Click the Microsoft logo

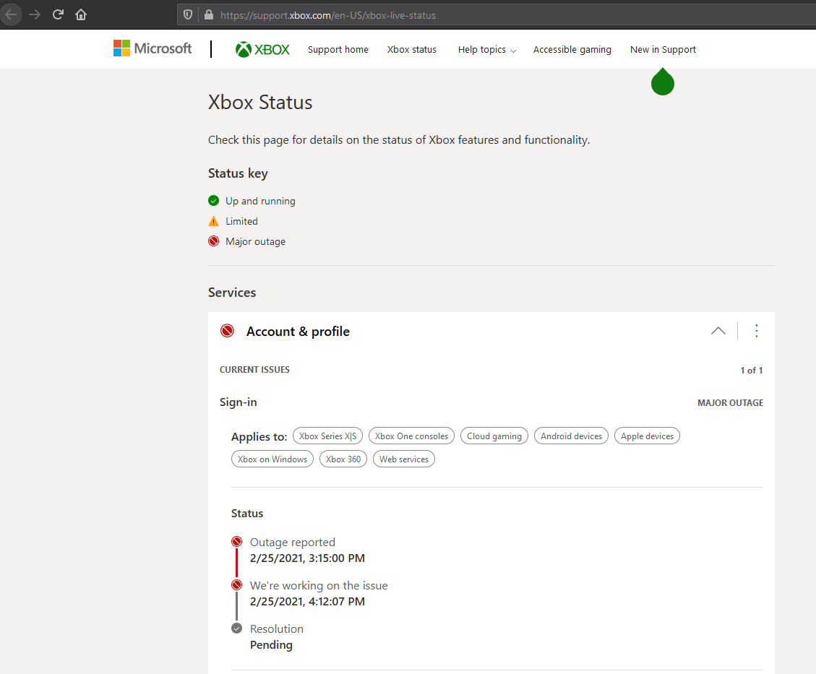tap(153, 48)
